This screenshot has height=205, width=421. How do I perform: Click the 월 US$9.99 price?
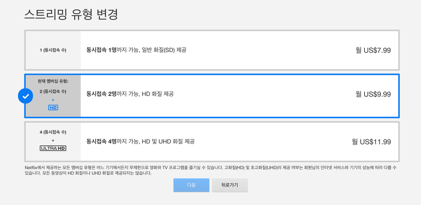click(373, 94)
